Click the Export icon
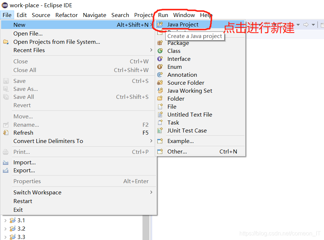Viewport: 324px width, 240px height. pyautogui.click(x=6, y=170)
